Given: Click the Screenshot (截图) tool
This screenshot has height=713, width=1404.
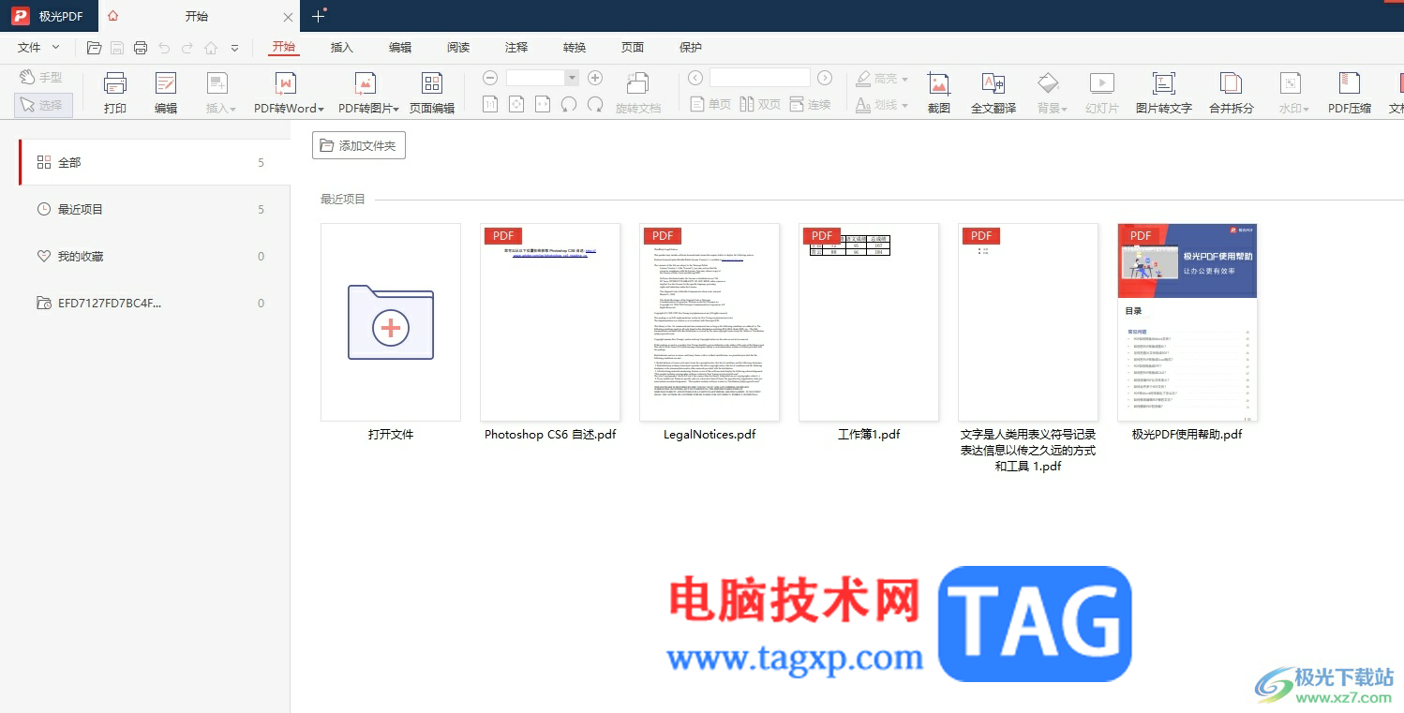Looking at the screenshot, I should point(938,94).
